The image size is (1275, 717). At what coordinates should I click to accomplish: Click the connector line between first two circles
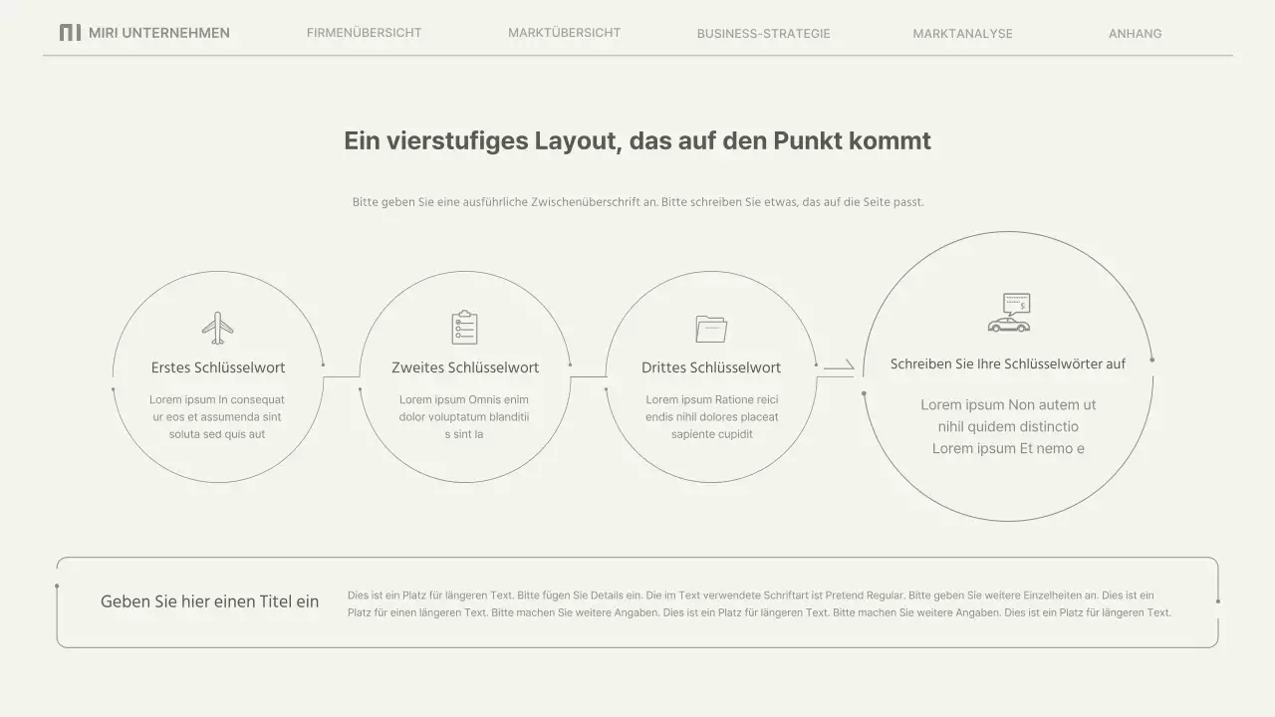[x=342, y=374]
